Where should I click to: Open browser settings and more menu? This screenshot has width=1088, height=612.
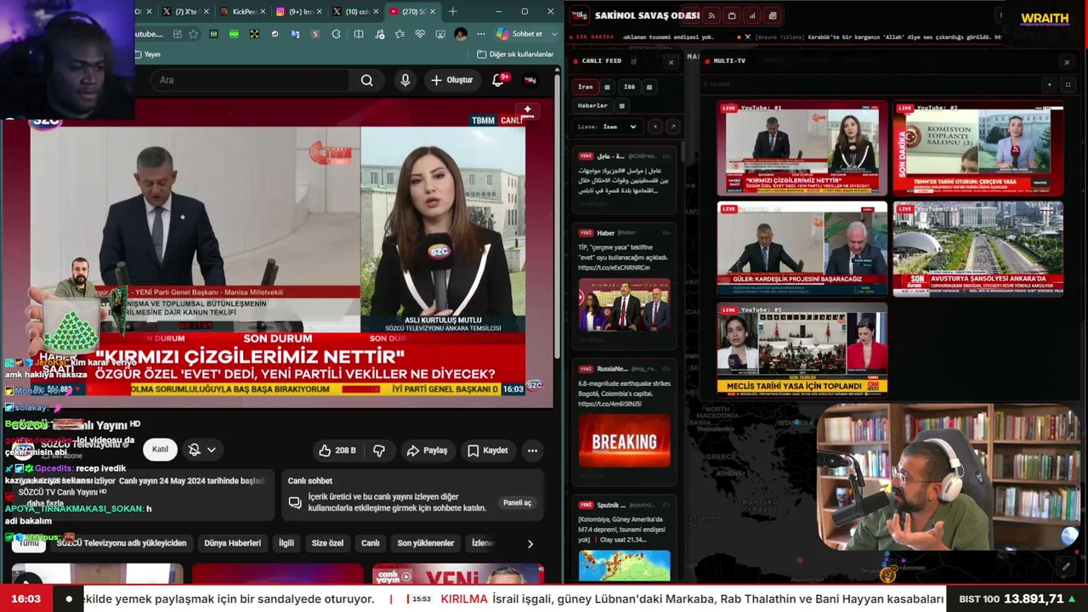(481, 34)
